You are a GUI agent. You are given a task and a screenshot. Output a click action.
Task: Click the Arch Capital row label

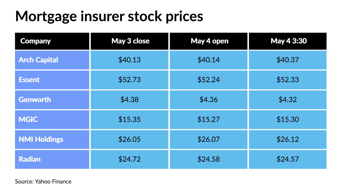click(x=52, y=60)
